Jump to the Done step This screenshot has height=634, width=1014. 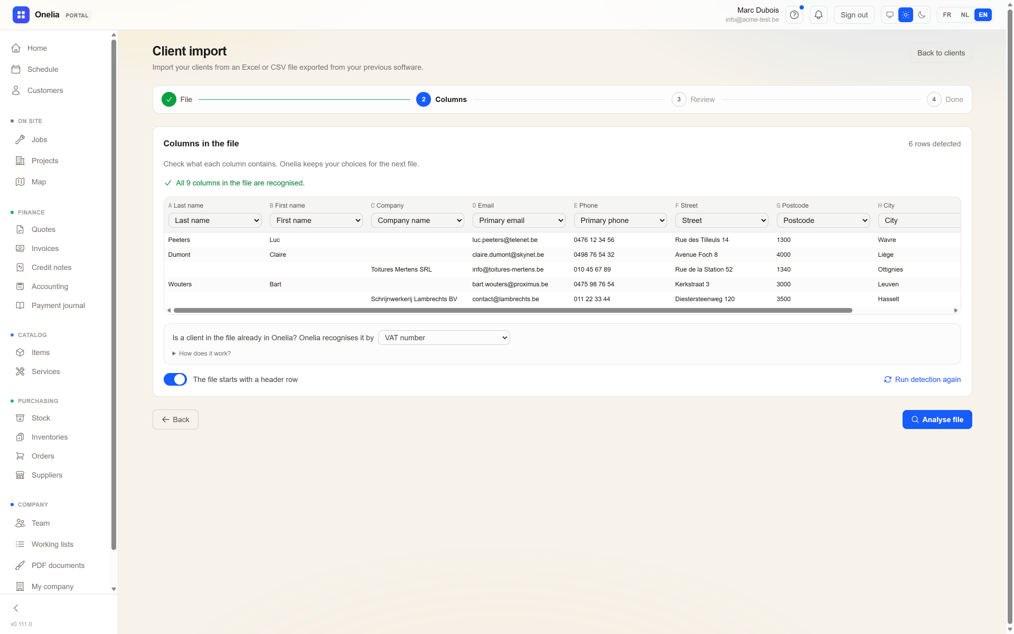(945, 99)
